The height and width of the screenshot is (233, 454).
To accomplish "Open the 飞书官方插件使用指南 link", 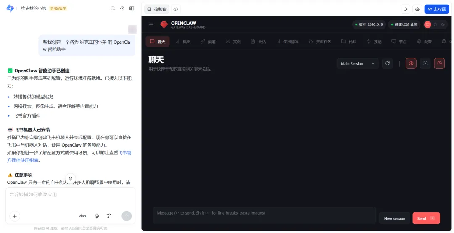I will click(x=69, y=157).
